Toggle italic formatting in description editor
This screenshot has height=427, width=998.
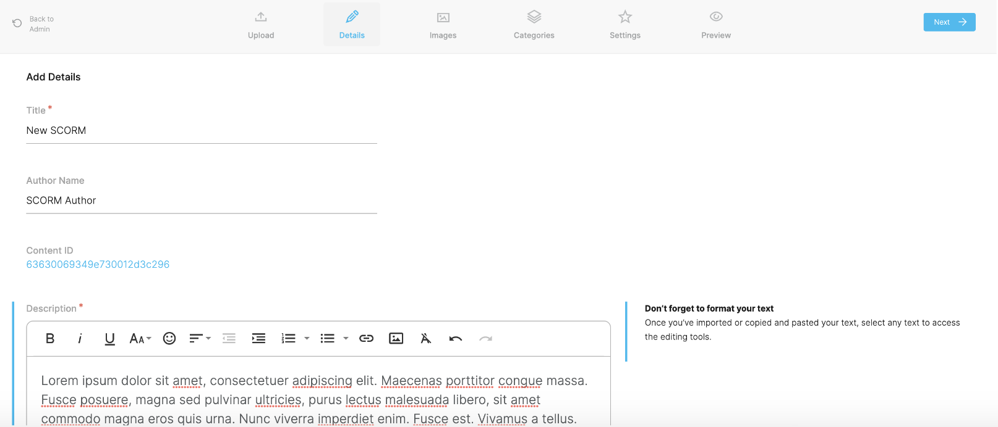click(x=80, y=338)
